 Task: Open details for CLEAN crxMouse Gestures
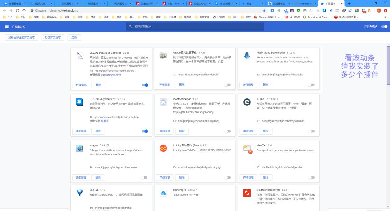coord(81,85)
